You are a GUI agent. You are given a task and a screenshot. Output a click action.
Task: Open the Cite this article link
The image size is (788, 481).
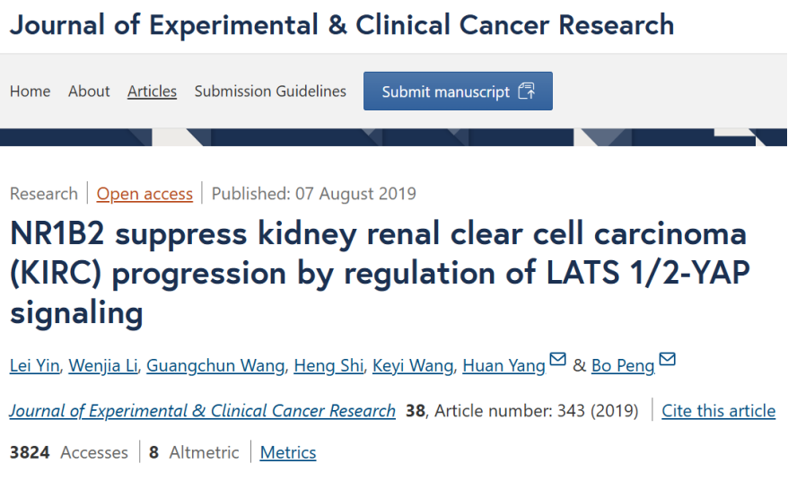719,411
